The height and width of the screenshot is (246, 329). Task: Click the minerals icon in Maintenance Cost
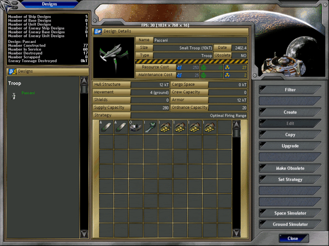point(179,75)
